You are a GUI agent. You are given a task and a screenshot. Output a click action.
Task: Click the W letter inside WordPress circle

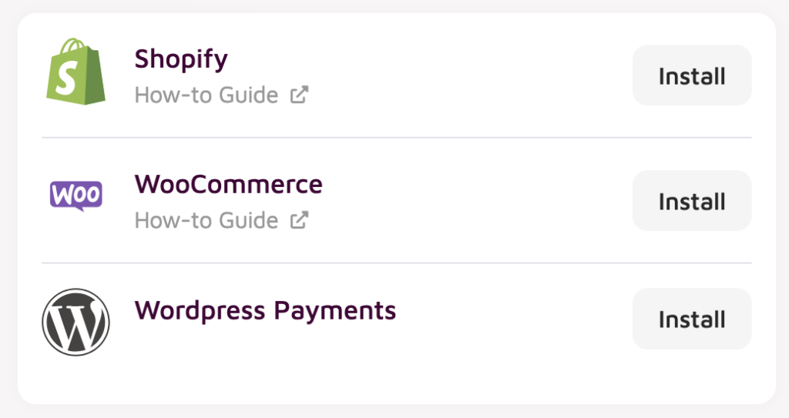[76, 323]
